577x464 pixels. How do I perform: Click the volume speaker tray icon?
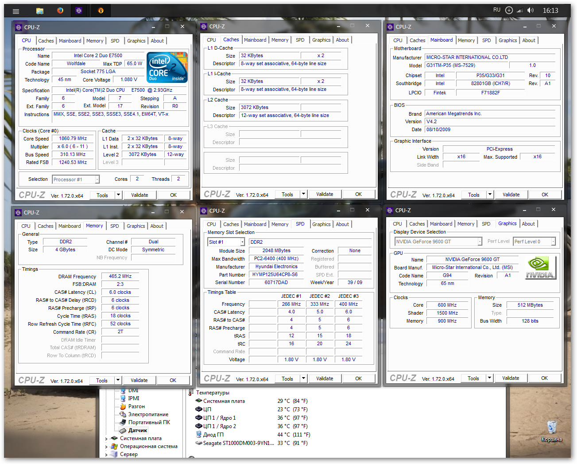[x=530, y=10]
